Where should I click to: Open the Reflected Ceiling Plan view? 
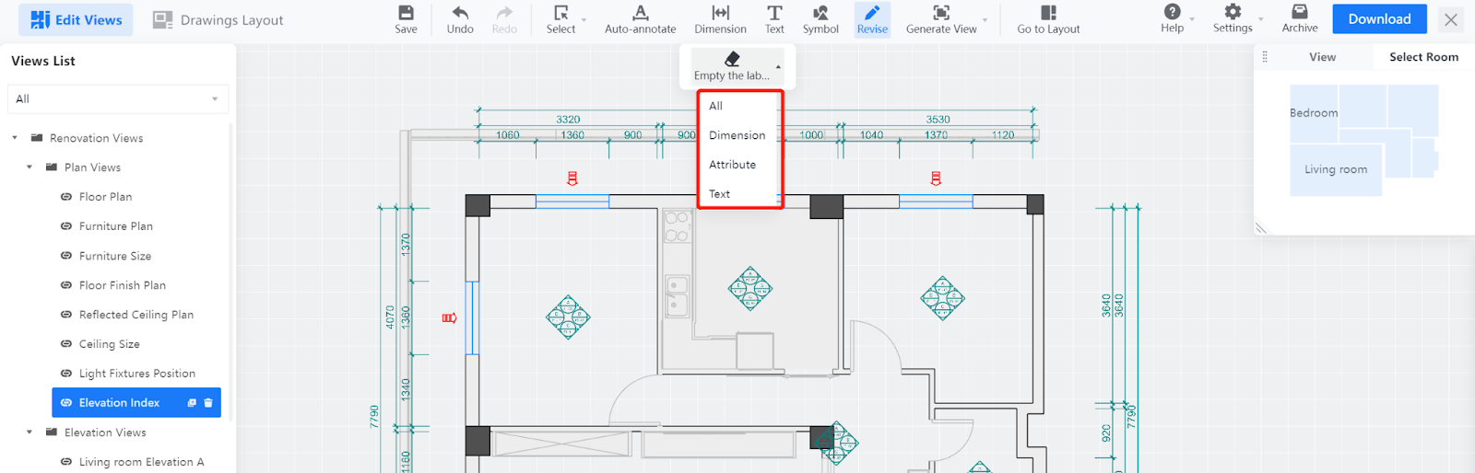[x=136, y=315]
